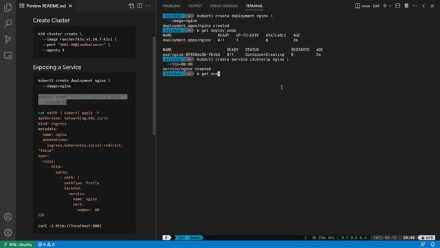Image resolution: width=440 pixels, height=248 pixels.
Task: Close the Preview README.md tab
Action: tap(70, 6)
